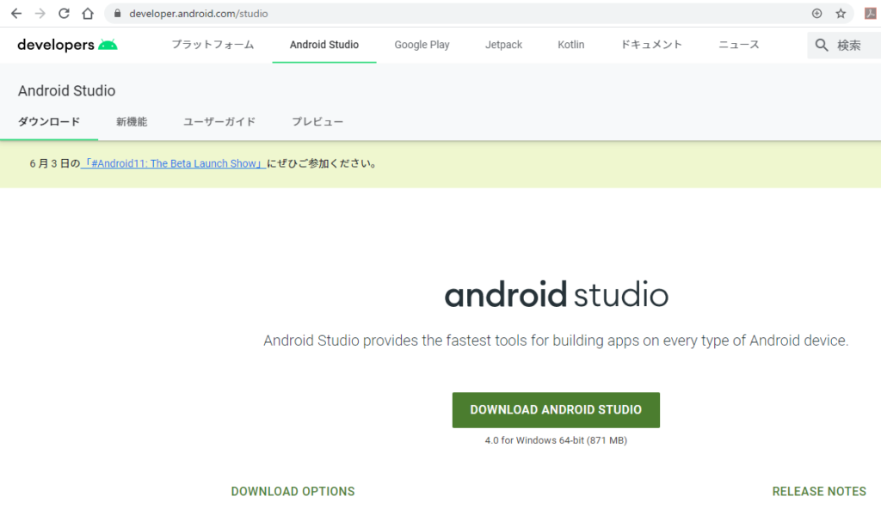Screen dimensions: 881x509
Task: Open the PDF extension icon
Action: click(871, 14)
